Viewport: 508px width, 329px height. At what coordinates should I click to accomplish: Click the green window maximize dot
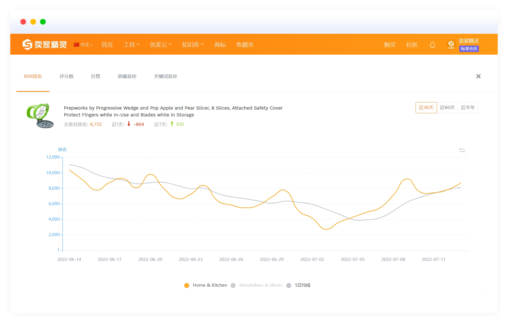point(43,22)
